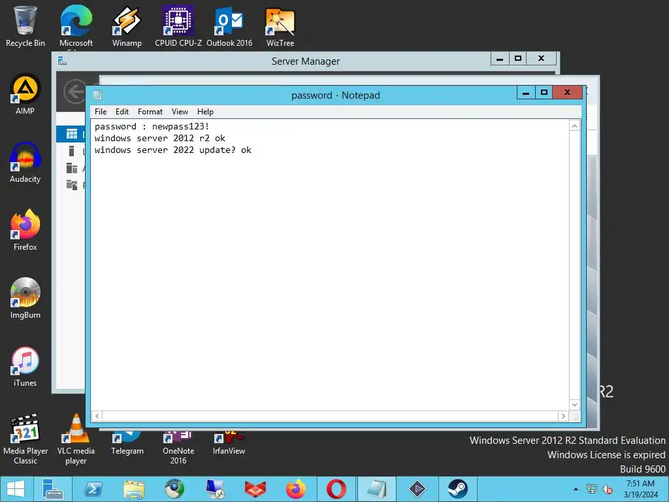Screen dimensions: 669x502
Task: Open the OneNote 2016 desktop shortcut
Action: (x=178, y=447)
